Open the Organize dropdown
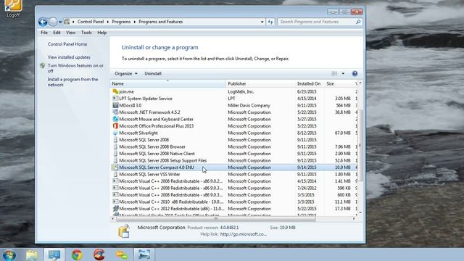The image size is (464, 261). 126,73
